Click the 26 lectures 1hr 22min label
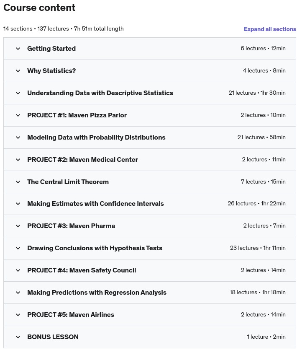 coord(256,203)
